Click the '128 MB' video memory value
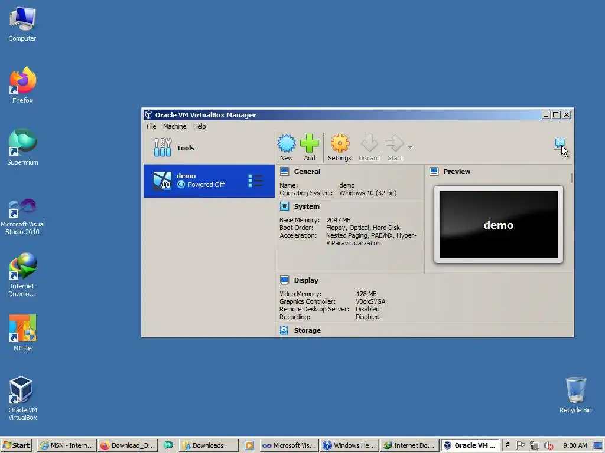 pyautogui.click(x=366, y=294)
